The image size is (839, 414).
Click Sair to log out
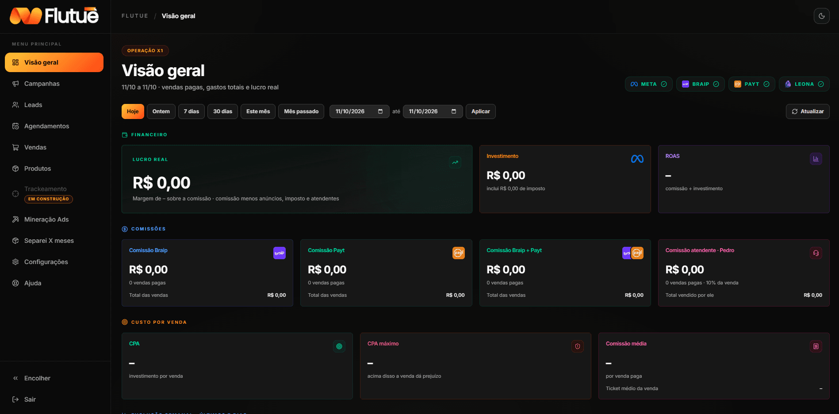point(54,399)
